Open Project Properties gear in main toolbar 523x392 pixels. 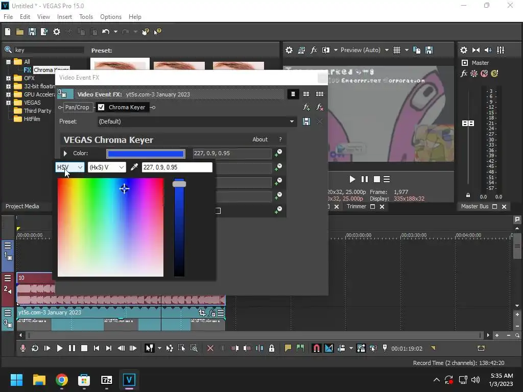point(57,32)
